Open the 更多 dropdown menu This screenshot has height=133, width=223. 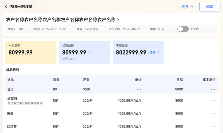[187, 7]
